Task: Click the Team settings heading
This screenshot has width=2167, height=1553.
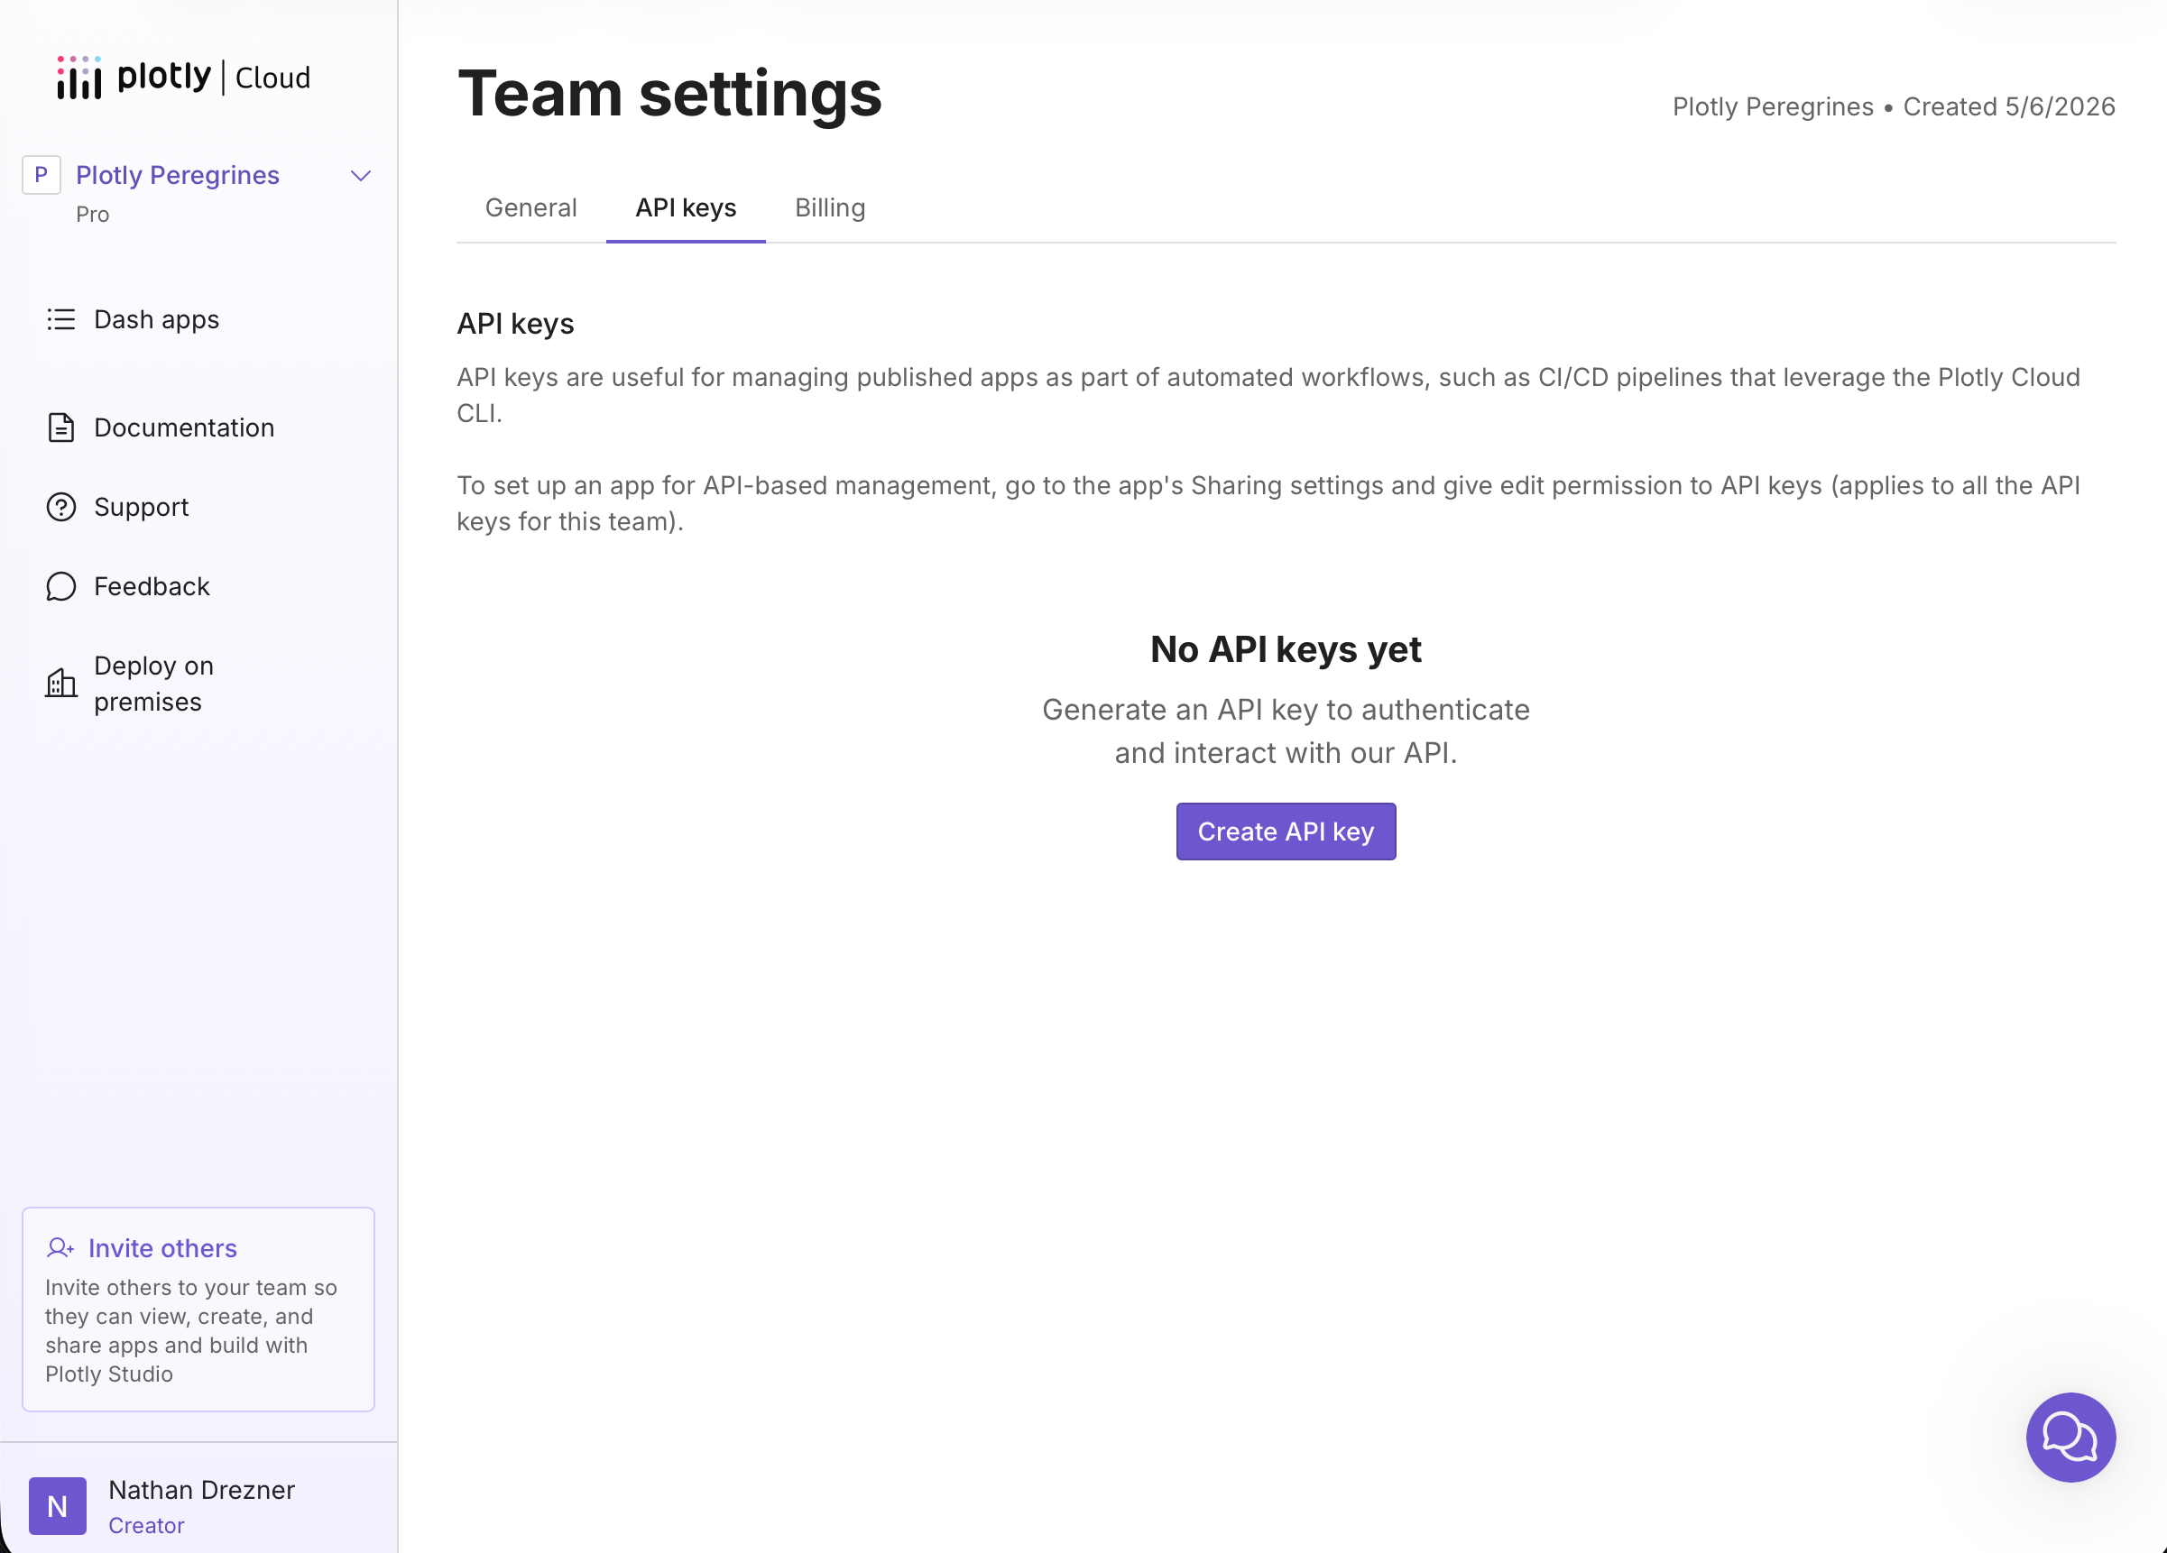Action: point(669,94)
